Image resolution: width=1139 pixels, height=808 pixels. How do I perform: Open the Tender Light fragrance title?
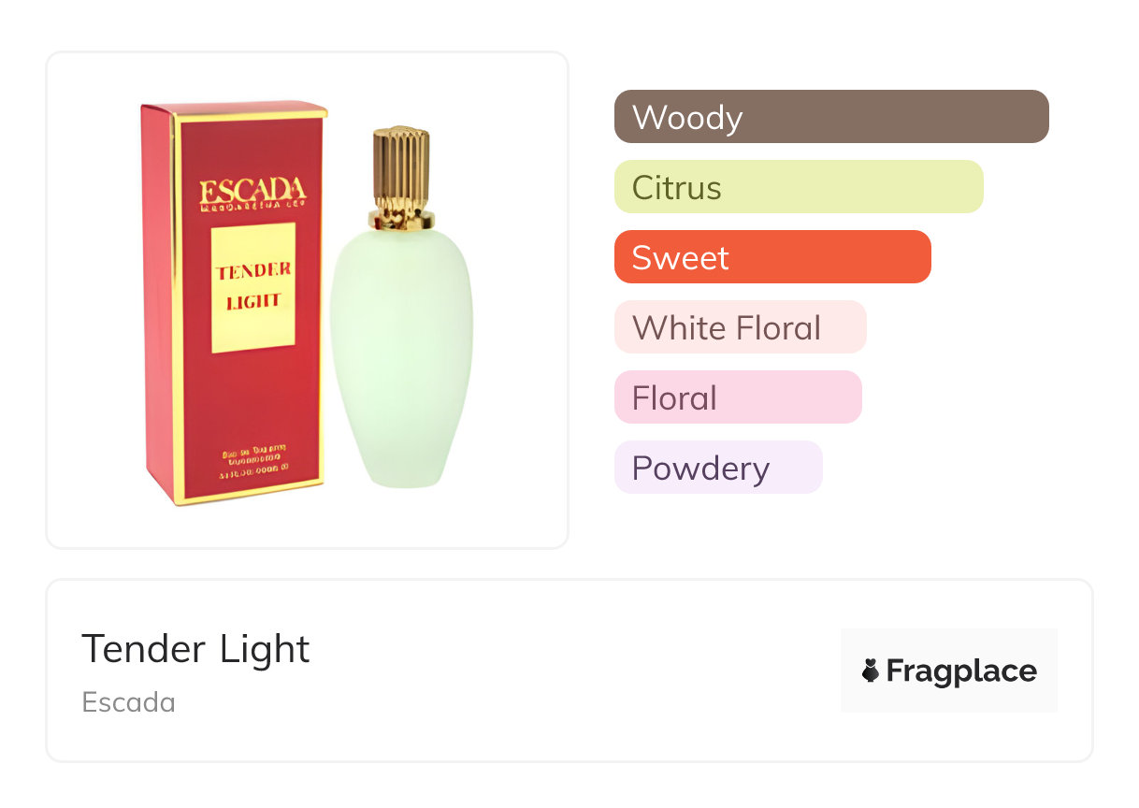[x=195, y=649]
